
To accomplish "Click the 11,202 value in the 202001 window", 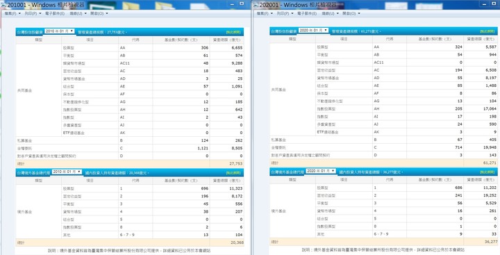I will (490, 188).
